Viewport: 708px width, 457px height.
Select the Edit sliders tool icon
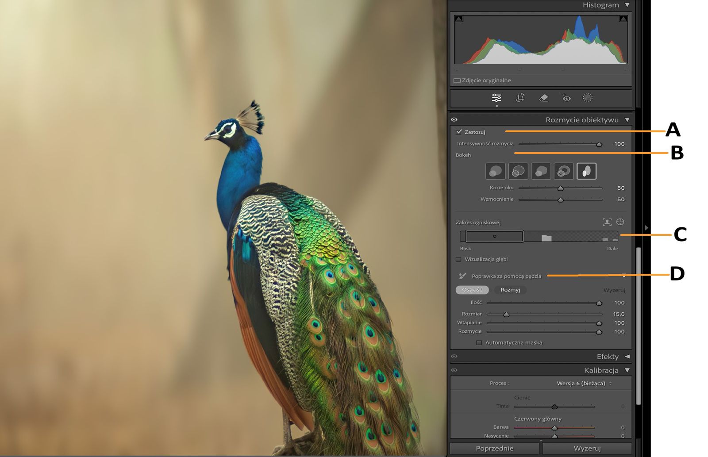coord(496,98)
